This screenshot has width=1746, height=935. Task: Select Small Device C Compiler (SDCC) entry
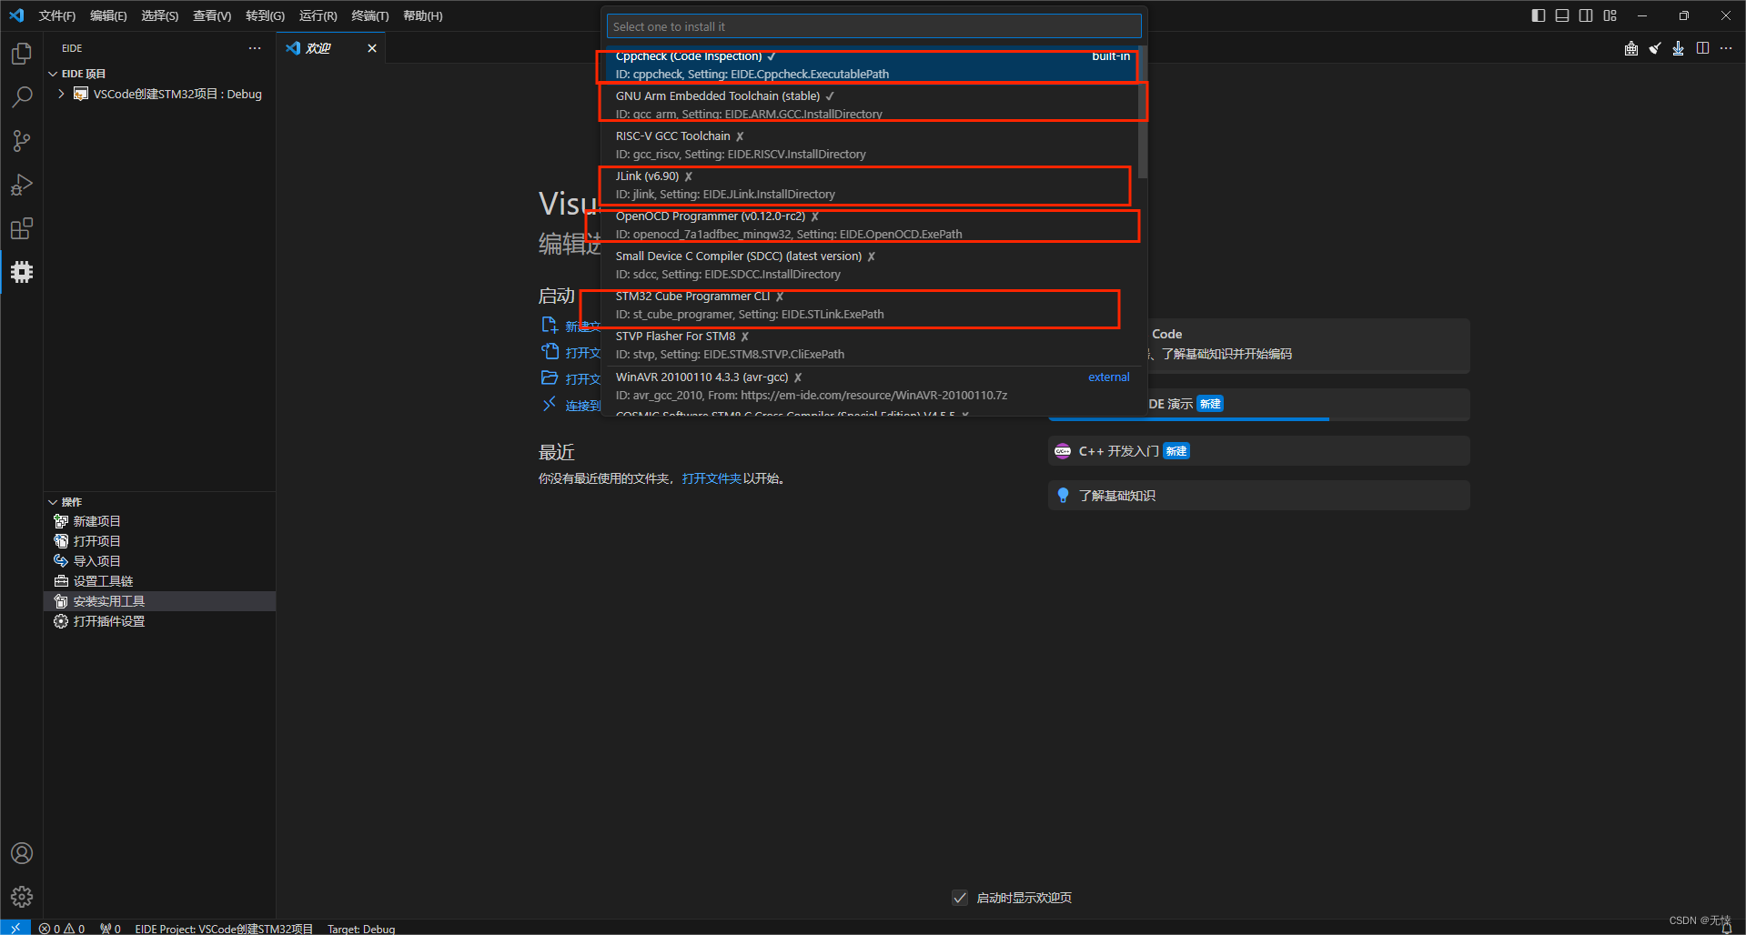coord(872,265)
